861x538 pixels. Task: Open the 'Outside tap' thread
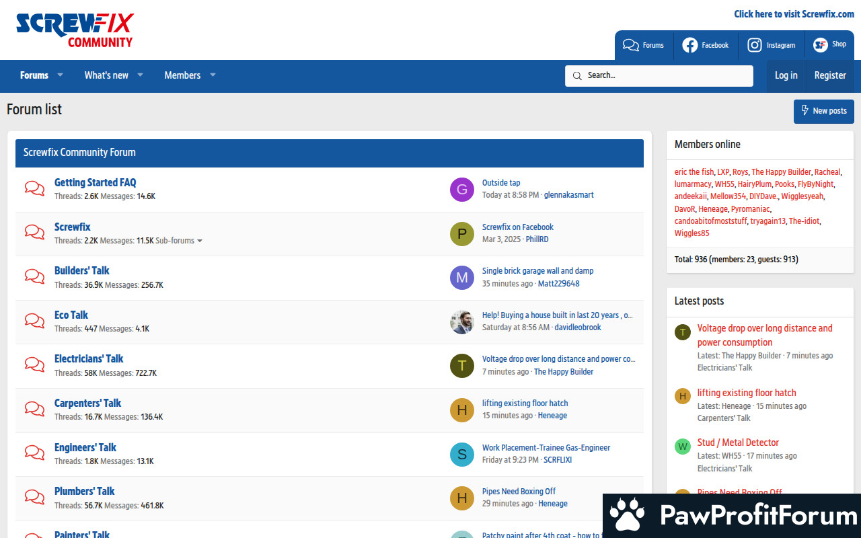(x=501, y=183)
